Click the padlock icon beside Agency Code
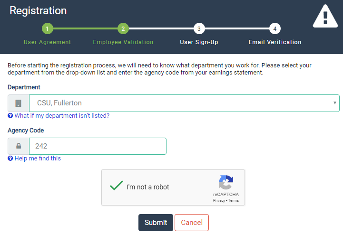The image size is (343, 243). pyautogui.click(x=19, y=146)
